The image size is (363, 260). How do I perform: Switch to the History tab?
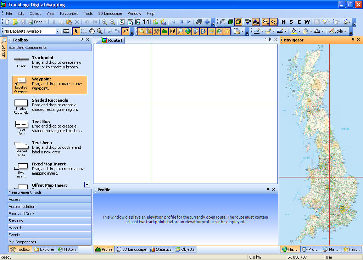point(67,249)
